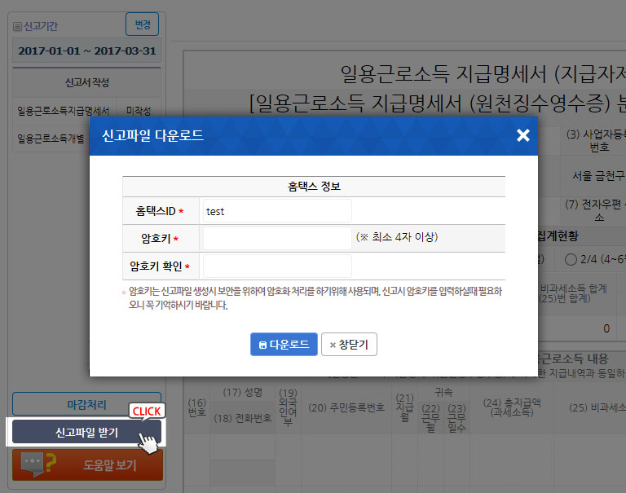This screenshot has height=493, width=626.
Task: Focus the 암호키 input field
Action: click(277, 238)
